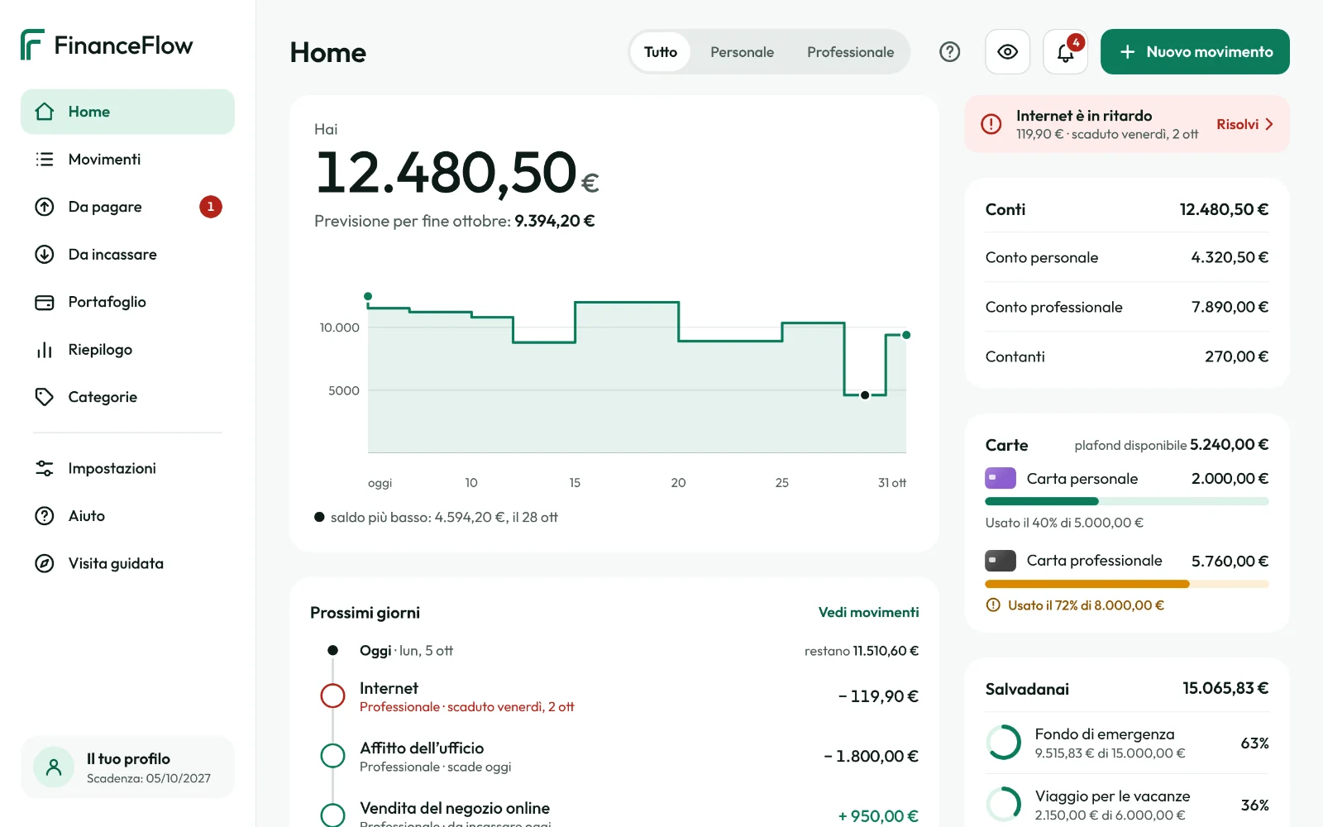Open Movimenti in the sidebar

point(127,160)
